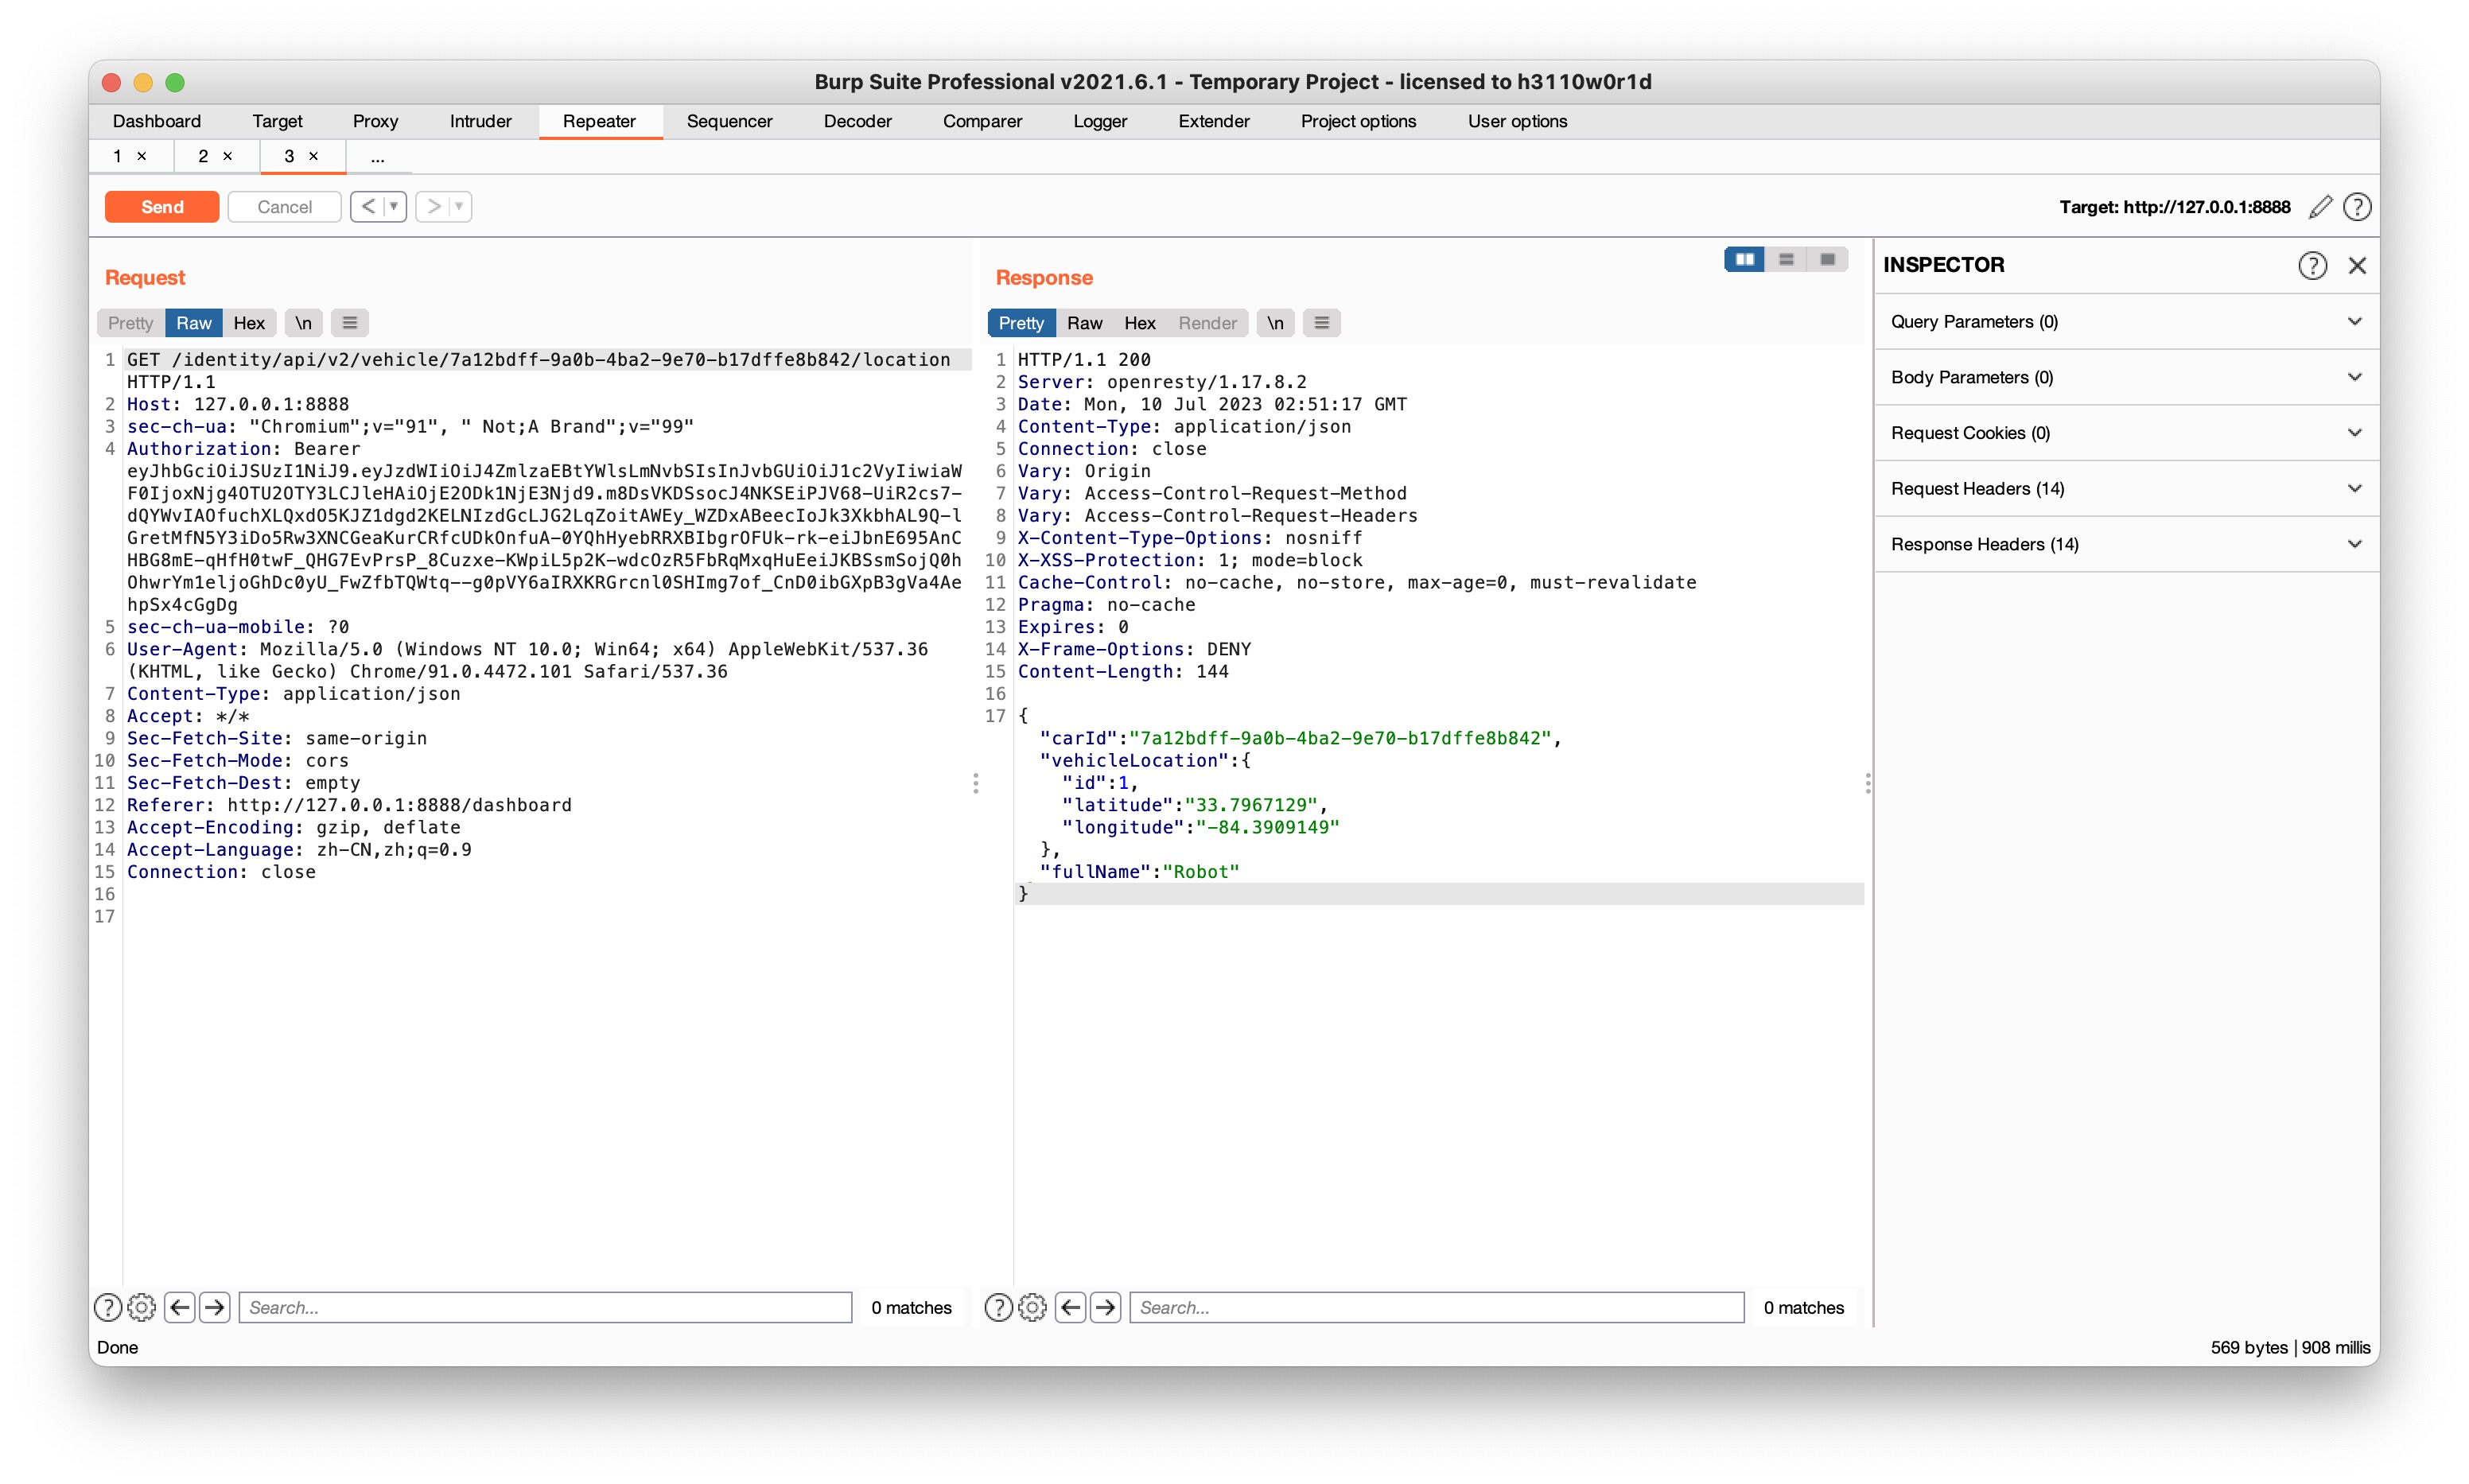Toggle request non-printable \n characters display
The image size is (2469, 1484).
click(x=303, y=323)
